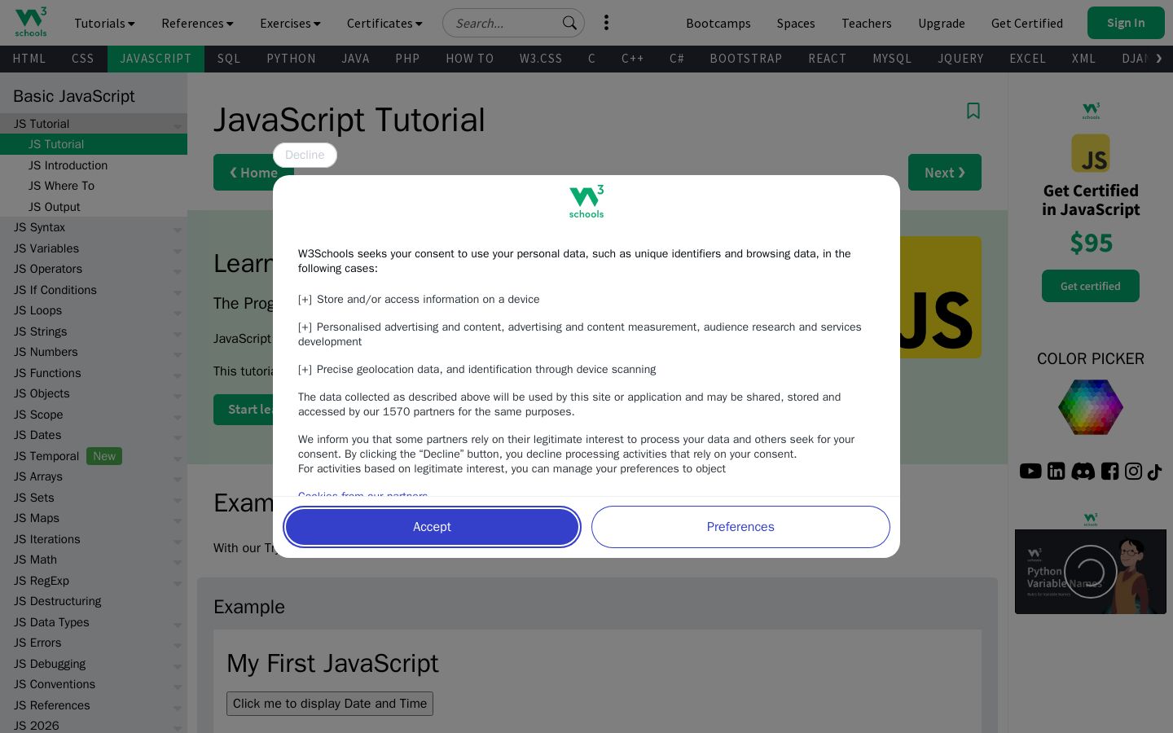Switch to the CSS topic
Screen dimensions: 1173x733
[83, 59]
